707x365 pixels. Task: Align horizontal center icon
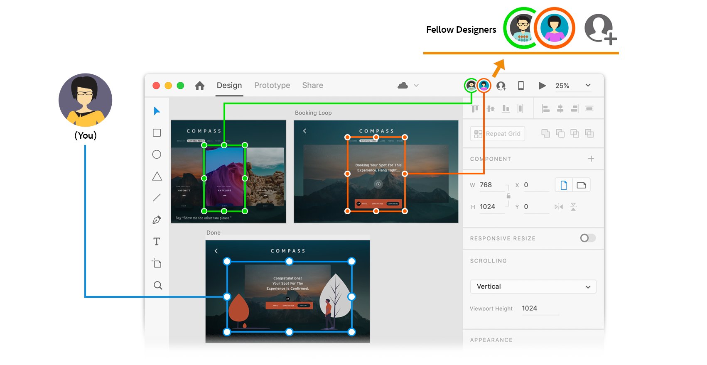click(560, 109)
